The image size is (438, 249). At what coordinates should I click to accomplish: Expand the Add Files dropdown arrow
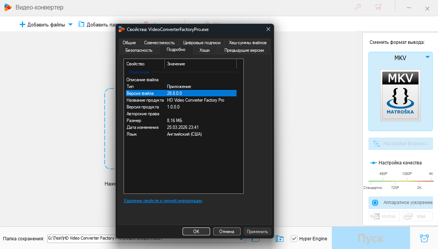(70, 25)
